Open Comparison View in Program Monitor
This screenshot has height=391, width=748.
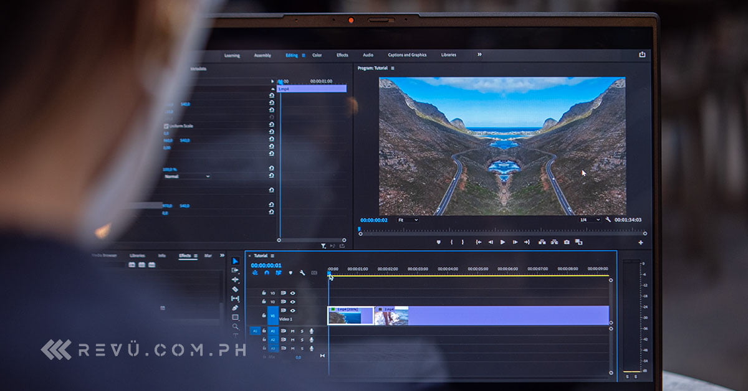click(578, 242)
